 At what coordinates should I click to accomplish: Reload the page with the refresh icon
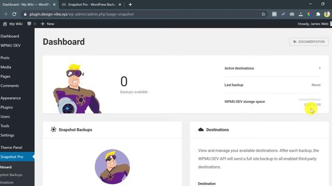14,14
